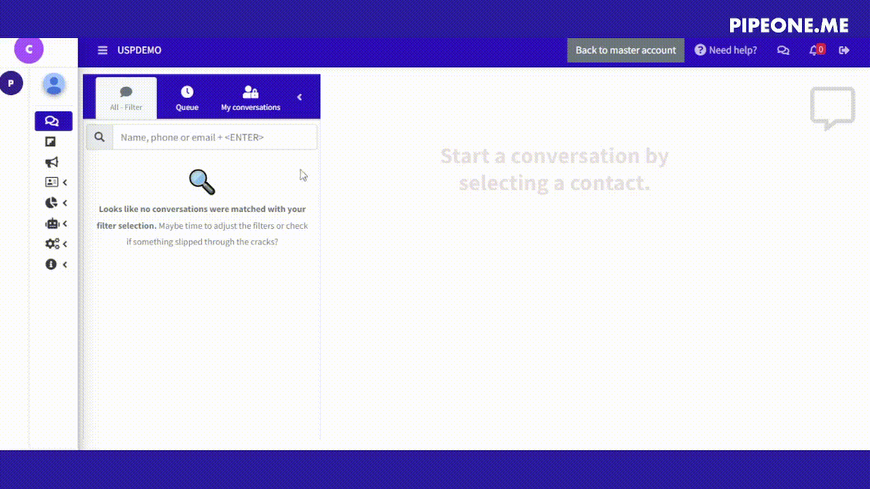Viewport: 870px width, 489px height.
Task: Click the PIPEONE.ME logo text
Action: click(789, 25)
